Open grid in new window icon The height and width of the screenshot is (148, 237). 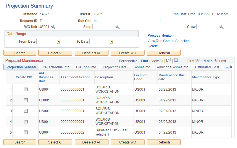point(168,60)
